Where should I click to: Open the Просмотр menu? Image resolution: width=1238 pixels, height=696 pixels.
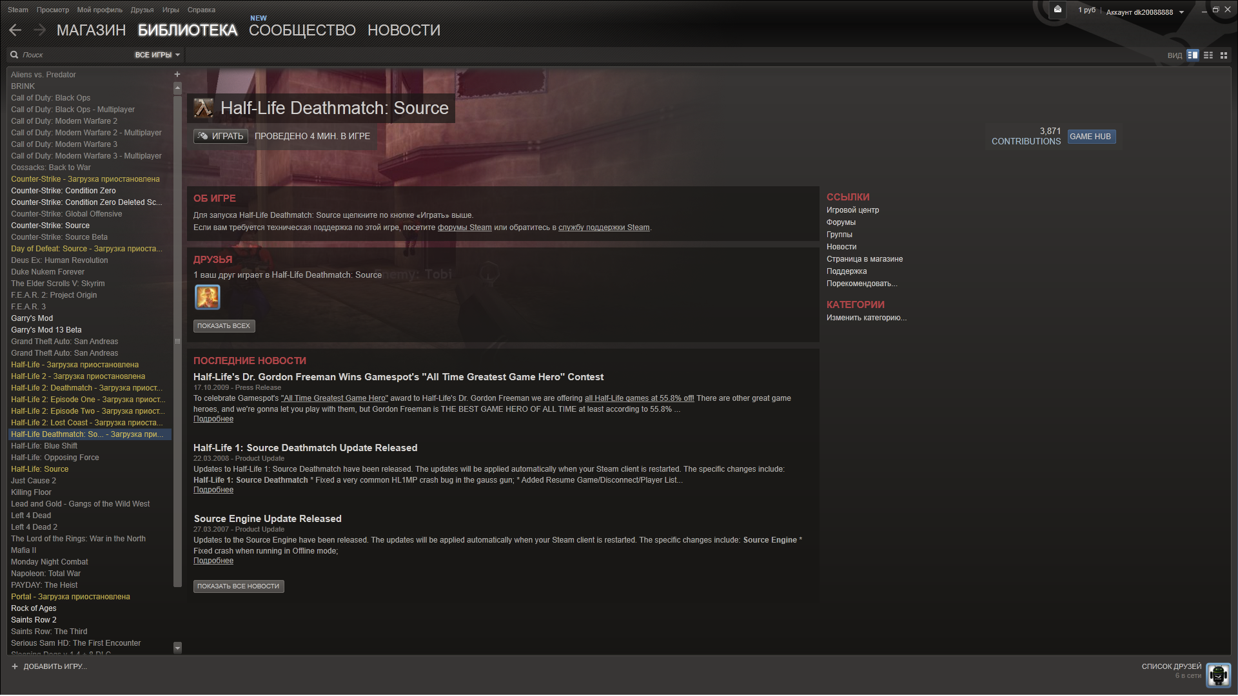53,10
